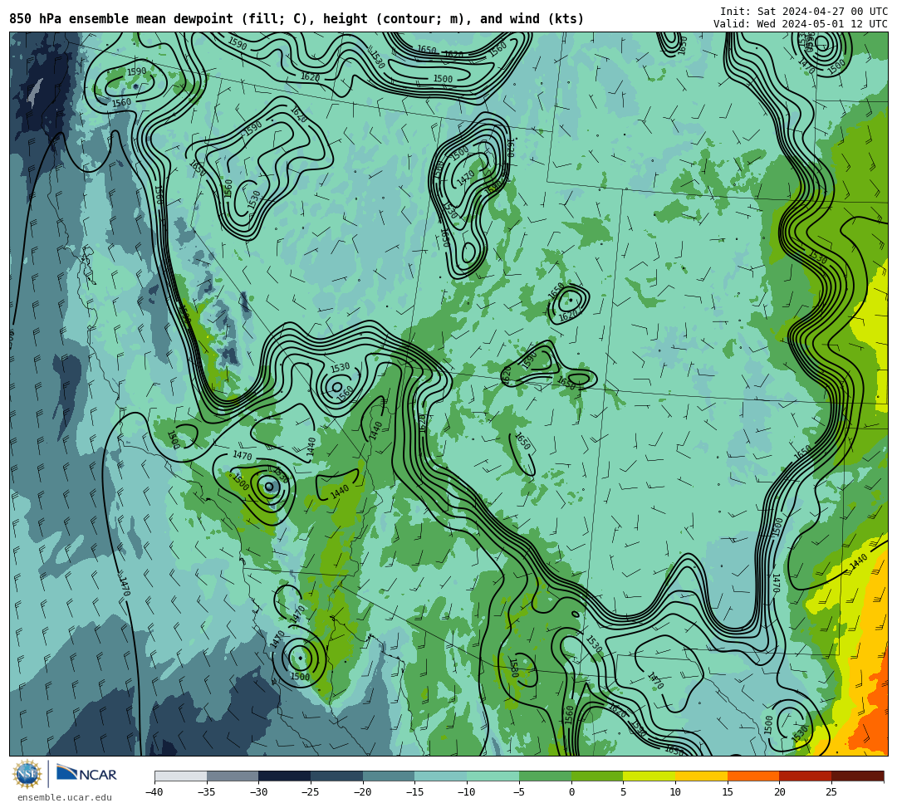This screenshot has height=808, width=897.
Task: Click the 'Init: Sat 2024-04-27 00 UTC' text
Action: coord(804,12)
